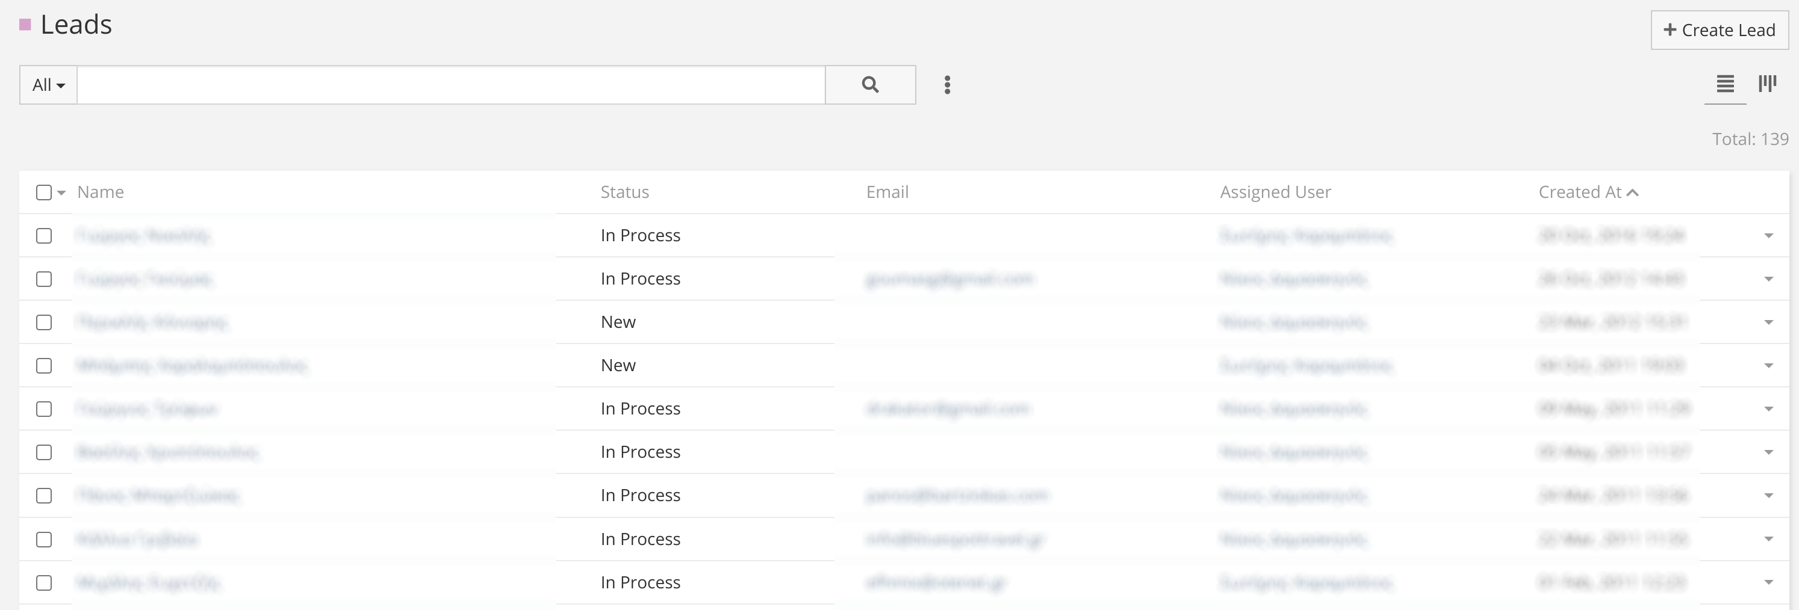1799x610 pixels.
Task: Check the first lead row checkbox
Action: click(x=44, y=236)
